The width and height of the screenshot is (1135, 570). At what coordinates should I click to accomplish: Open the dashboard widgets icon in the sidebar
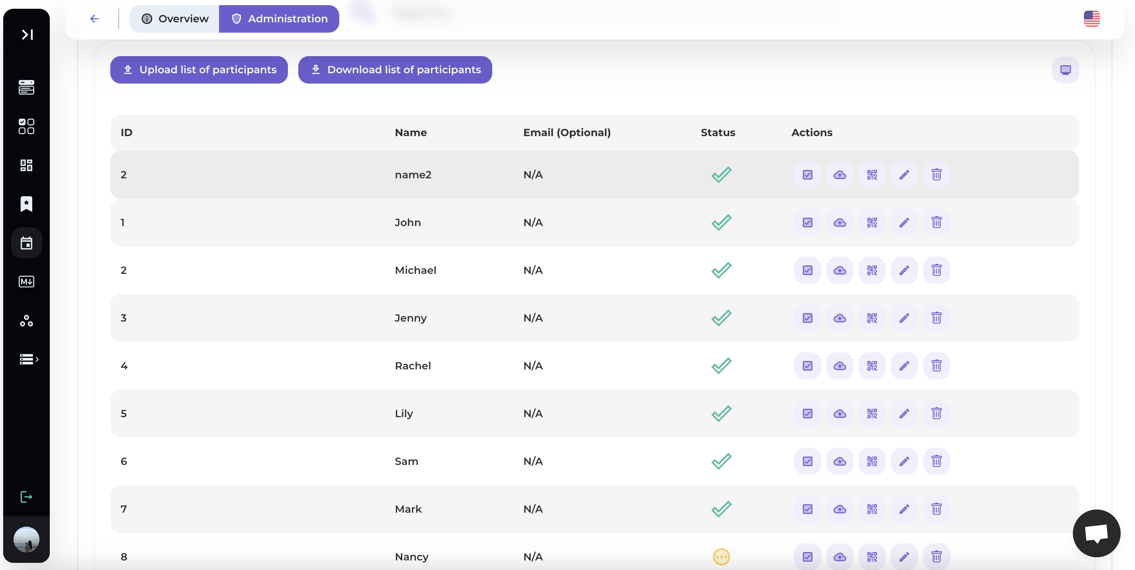pos(26,165)
